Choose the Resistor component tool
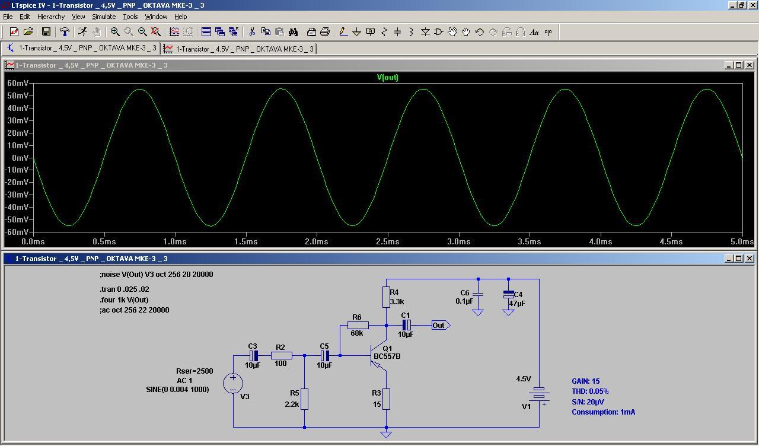Image resolution: width=759 pixels, height=446 pixels. [384, 32]
